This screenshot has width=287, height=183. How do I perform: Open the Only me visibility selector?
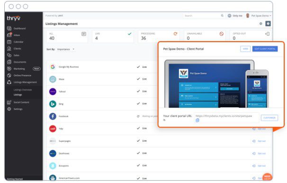point(235,16)
